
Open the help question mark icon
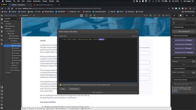(x=2, y=108)
